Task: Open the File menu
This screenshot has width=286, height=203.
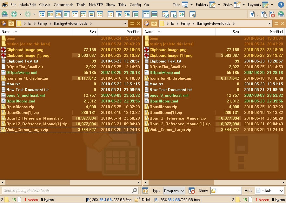Action: point(13,5)
